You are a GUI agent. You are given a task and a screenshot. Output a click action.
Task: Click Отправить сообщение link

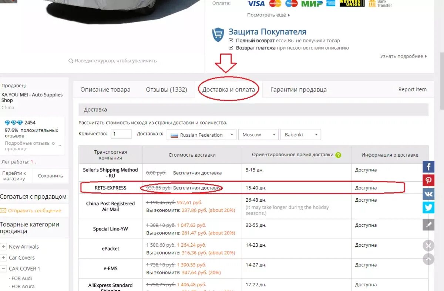[x=34, y=210]
